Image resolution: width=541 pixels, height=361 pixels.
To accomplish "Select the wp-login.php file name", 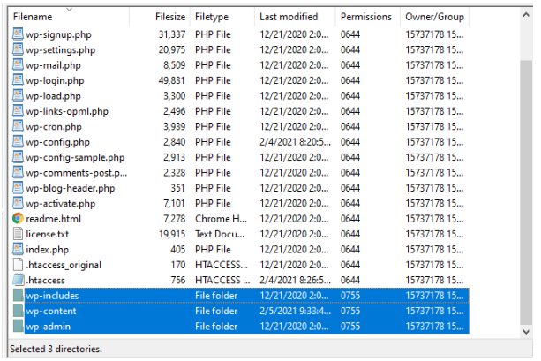I will [x=55, y=80].
